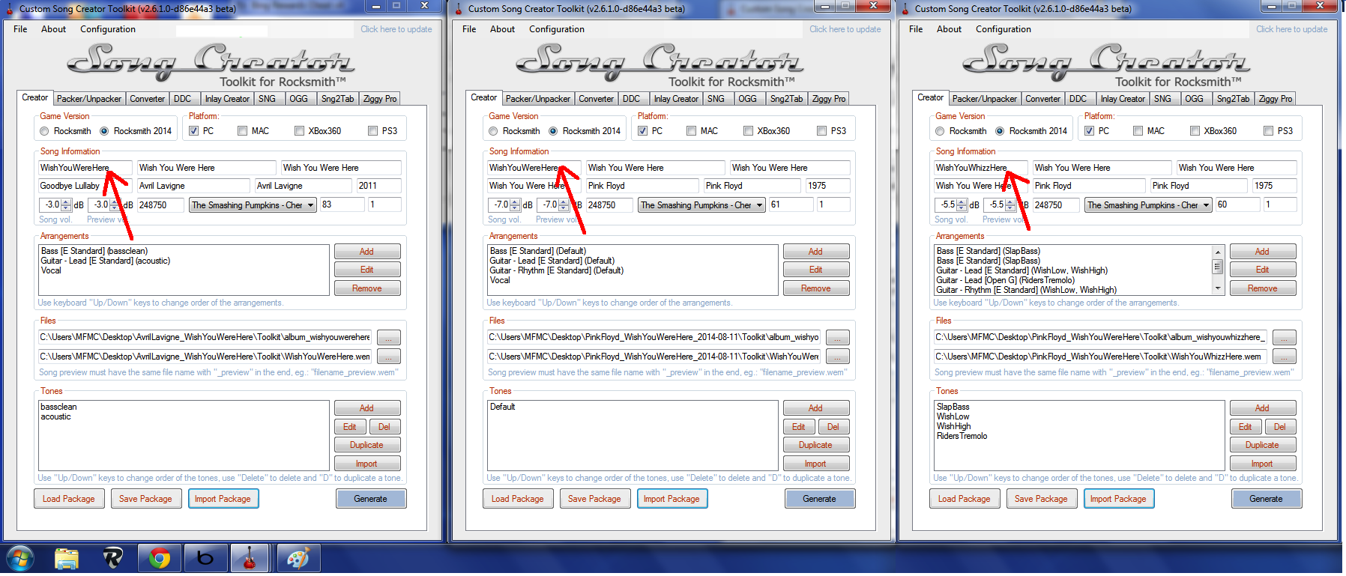Launch Rocksmith pick icon on taskbar
The width and height of the screenshot is (1346, 576).
pyautogui.click(x=112, y=559)
